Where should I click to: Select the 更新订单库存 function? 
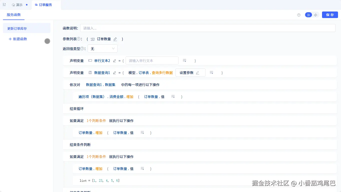[x=27, y=28]
